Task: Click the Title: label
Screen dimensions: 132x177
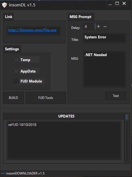Action: pos(75,40)
